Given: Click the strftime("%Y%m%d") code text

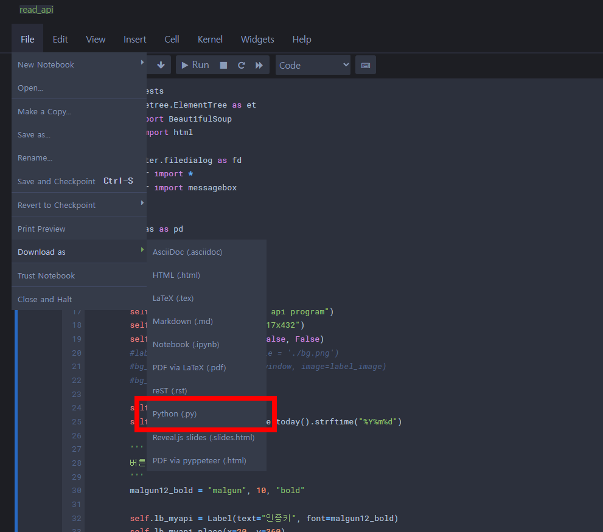Looking at the screenshot, I should pos(359,422).
